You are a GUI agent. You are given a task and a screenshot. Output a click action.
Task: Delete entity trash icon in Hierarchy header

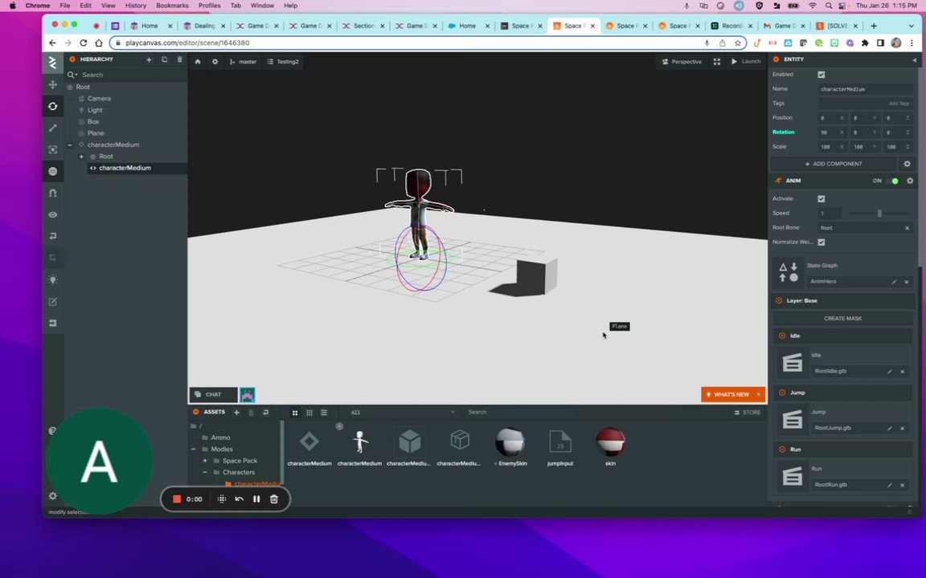(x=179, y=59)
